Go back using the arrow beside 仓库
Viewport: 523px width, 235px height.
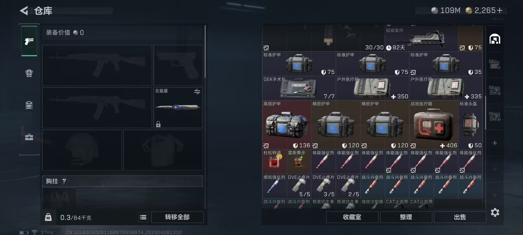point(24,11)
